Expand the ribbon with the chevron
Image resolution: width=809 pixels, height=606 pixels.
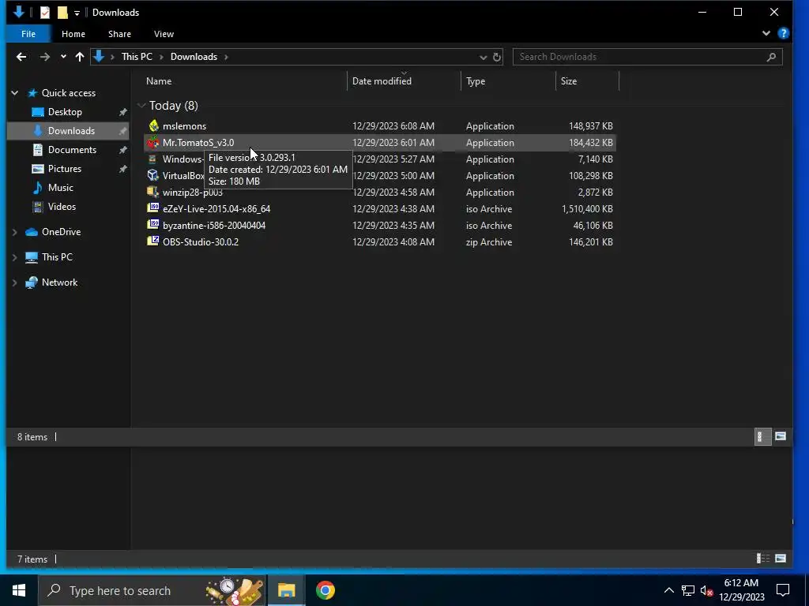[766, 33]
